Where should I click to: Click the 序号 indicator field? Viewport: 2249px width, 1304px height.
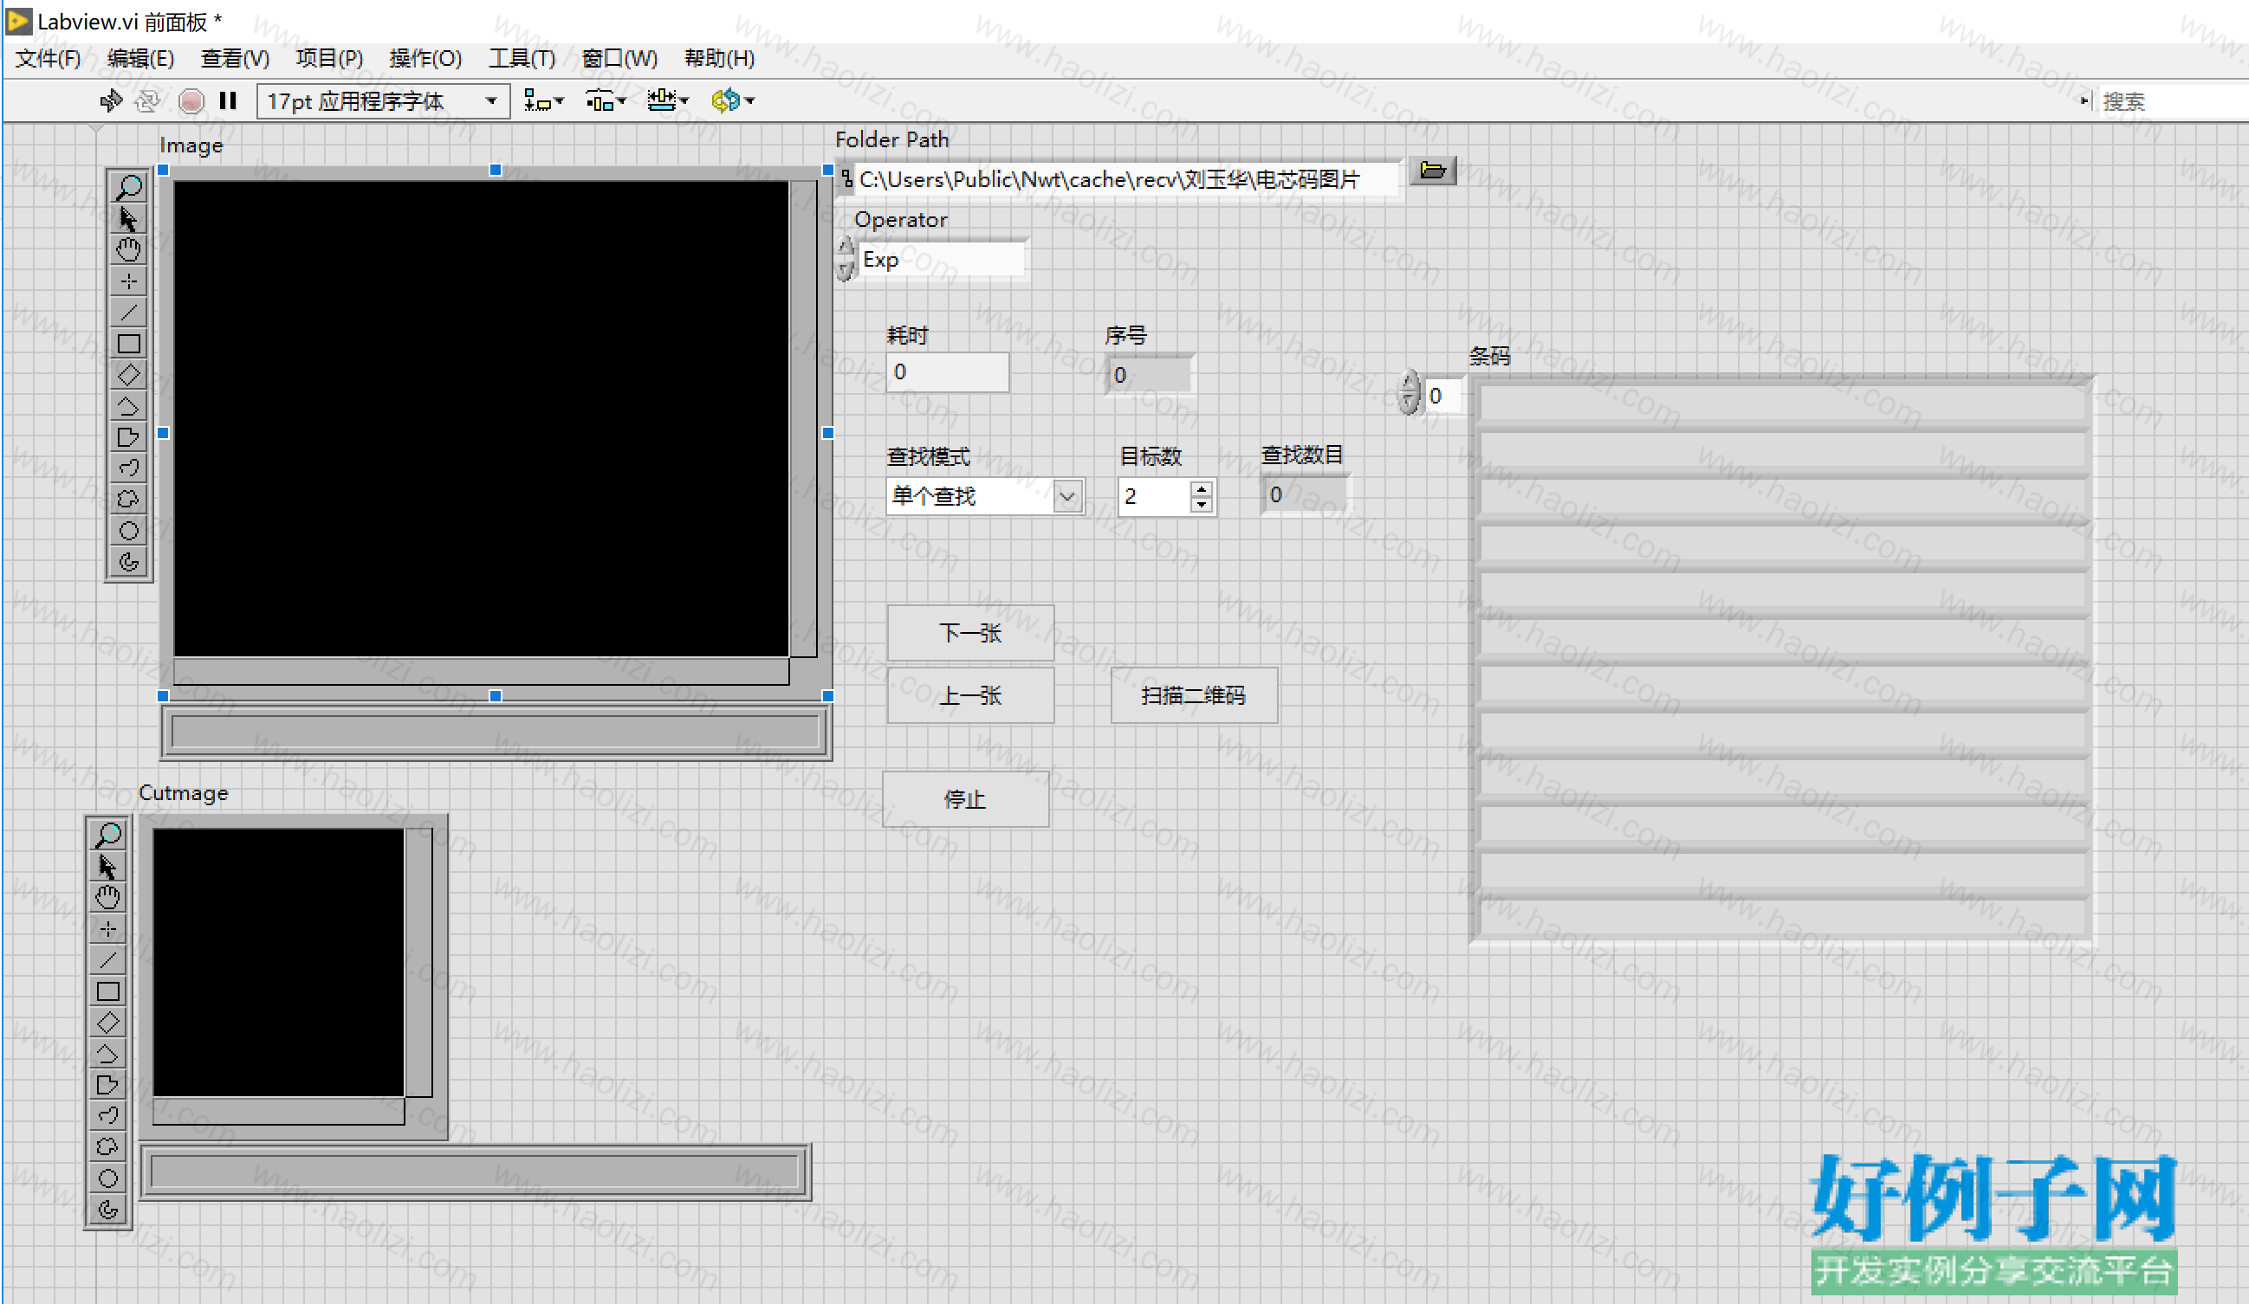point(1149,375)
